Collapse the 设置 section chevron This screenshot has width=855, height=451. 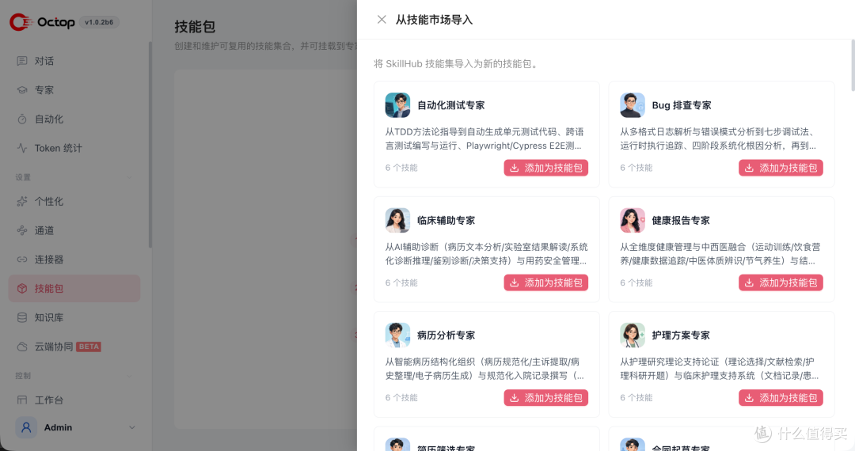click(130, 177)
